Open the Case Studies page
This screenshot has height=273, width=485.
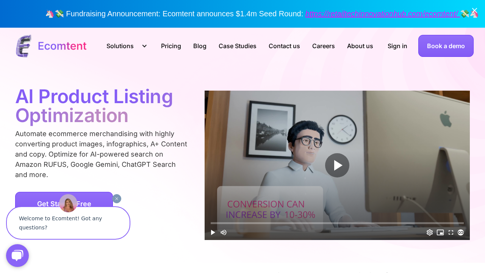coord(238,46)
